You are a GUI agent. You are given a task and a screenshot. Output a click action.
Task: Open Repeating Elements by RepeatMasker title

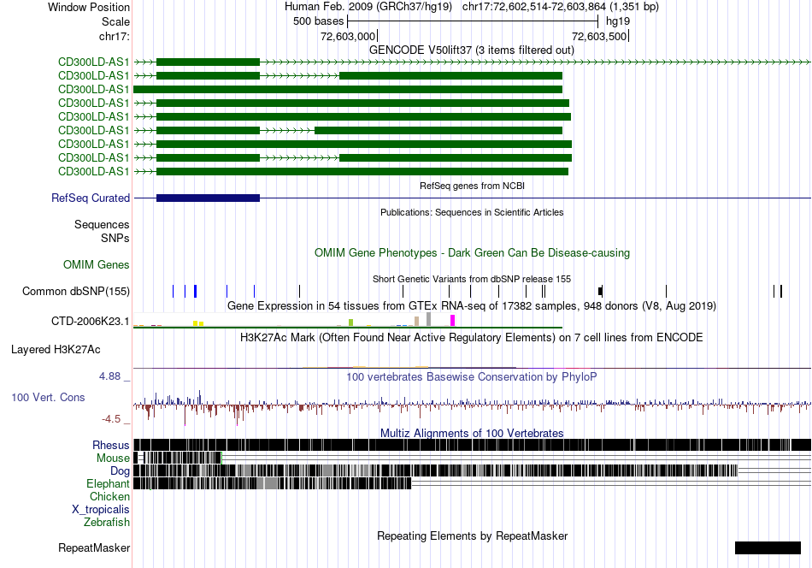[x=472, y=535]
